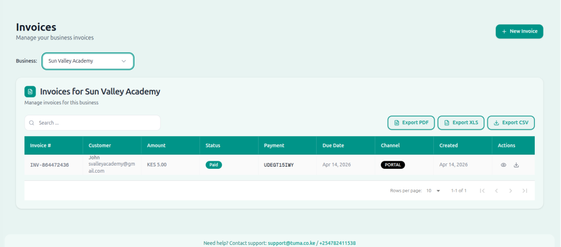This screenshot has height=247, width=561.
Task: Download invoice INV-864472436 via download icon
Action: (x=516, y=165)
